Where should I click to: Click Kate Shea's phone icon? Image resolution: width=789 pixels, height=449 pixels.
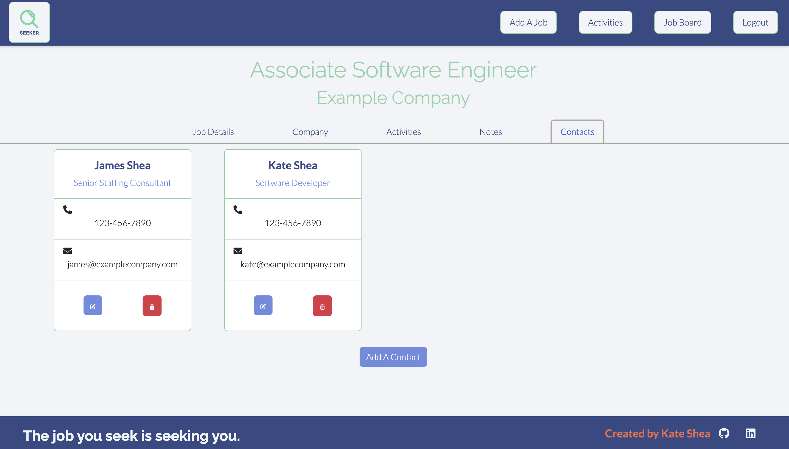(238, 210)
